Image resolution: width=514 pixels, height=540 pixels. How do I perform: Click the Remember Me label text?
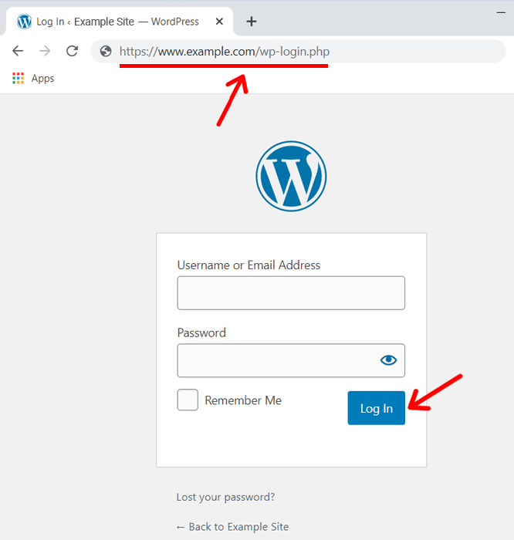pyautogui.click(x=243, y=400)
